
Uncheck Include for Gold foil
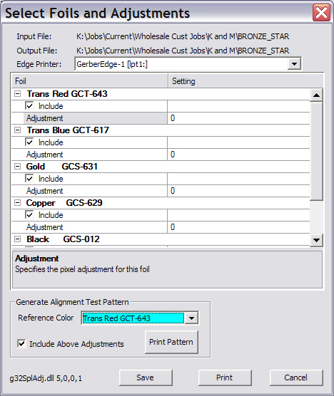coord(29,179)
